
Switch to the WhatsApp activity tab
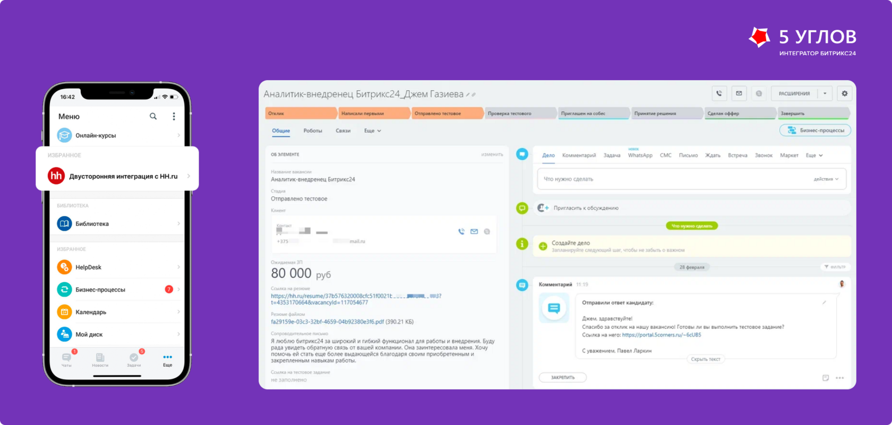[x=640, y=155]
